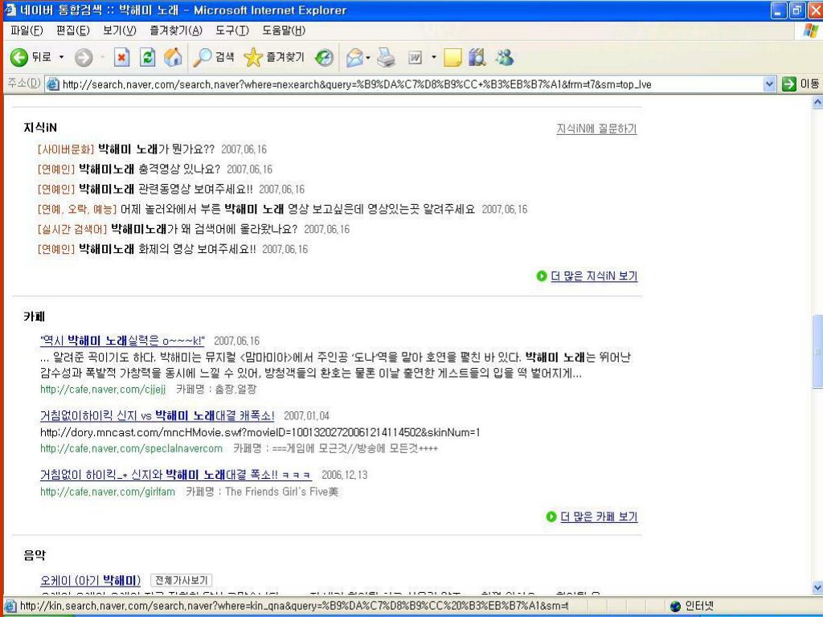Stop page loading with red X icon
This screenshot has width=823, height=617.
122,57
